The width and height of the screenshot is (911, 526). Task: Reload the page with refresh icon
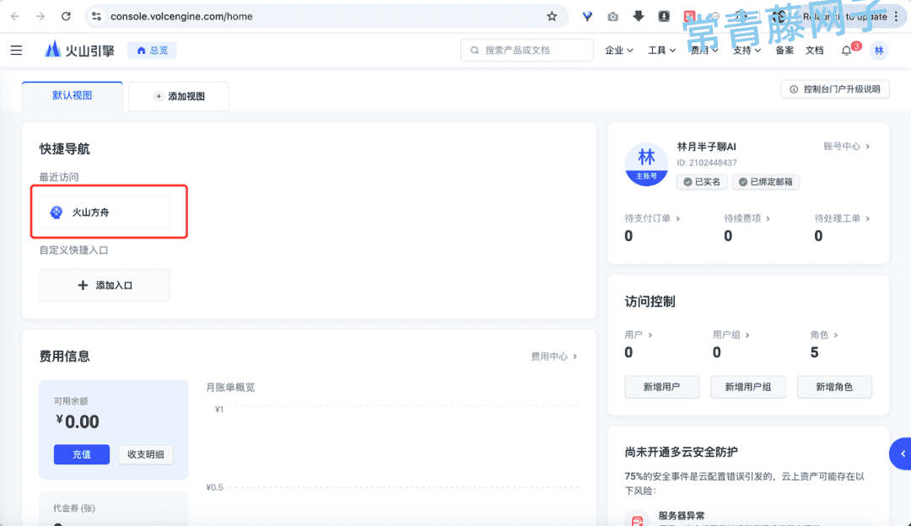coord(66,16)
